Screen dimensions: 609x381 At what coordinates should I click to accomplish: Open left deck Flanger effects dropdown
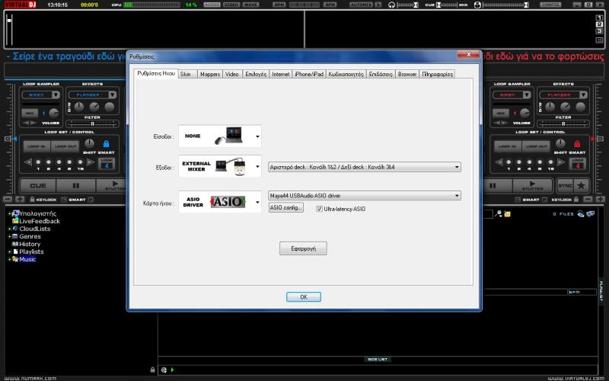pyautogui.click(x=112, y=94)
